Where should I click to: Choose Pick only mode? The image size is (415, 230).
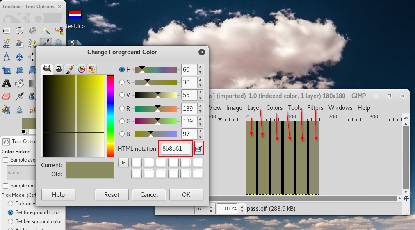[10, 203]
